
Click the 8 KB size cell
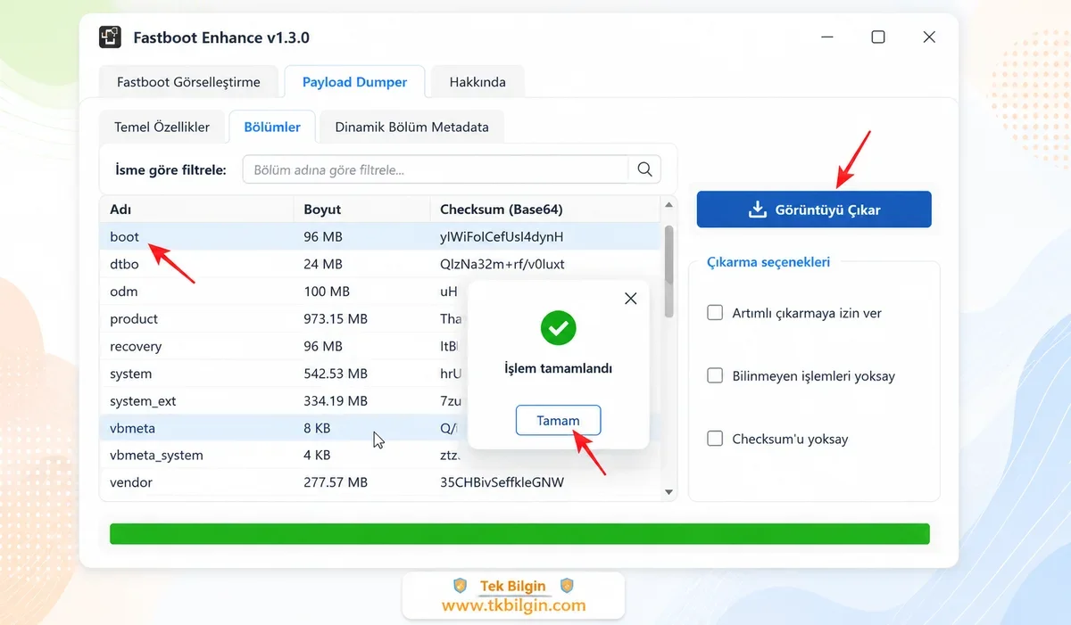pos(317,428)
